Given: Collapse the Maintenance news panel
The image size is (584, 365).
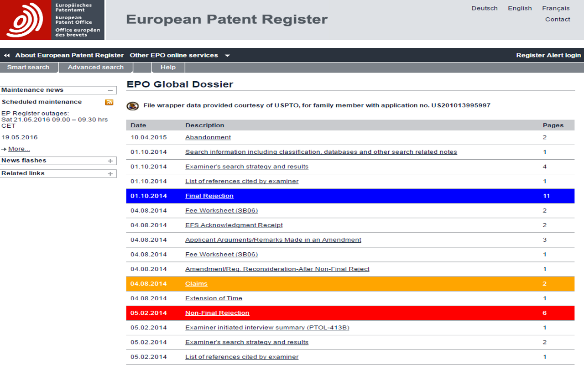Looking at the screenshot, I should coord(110,90).
